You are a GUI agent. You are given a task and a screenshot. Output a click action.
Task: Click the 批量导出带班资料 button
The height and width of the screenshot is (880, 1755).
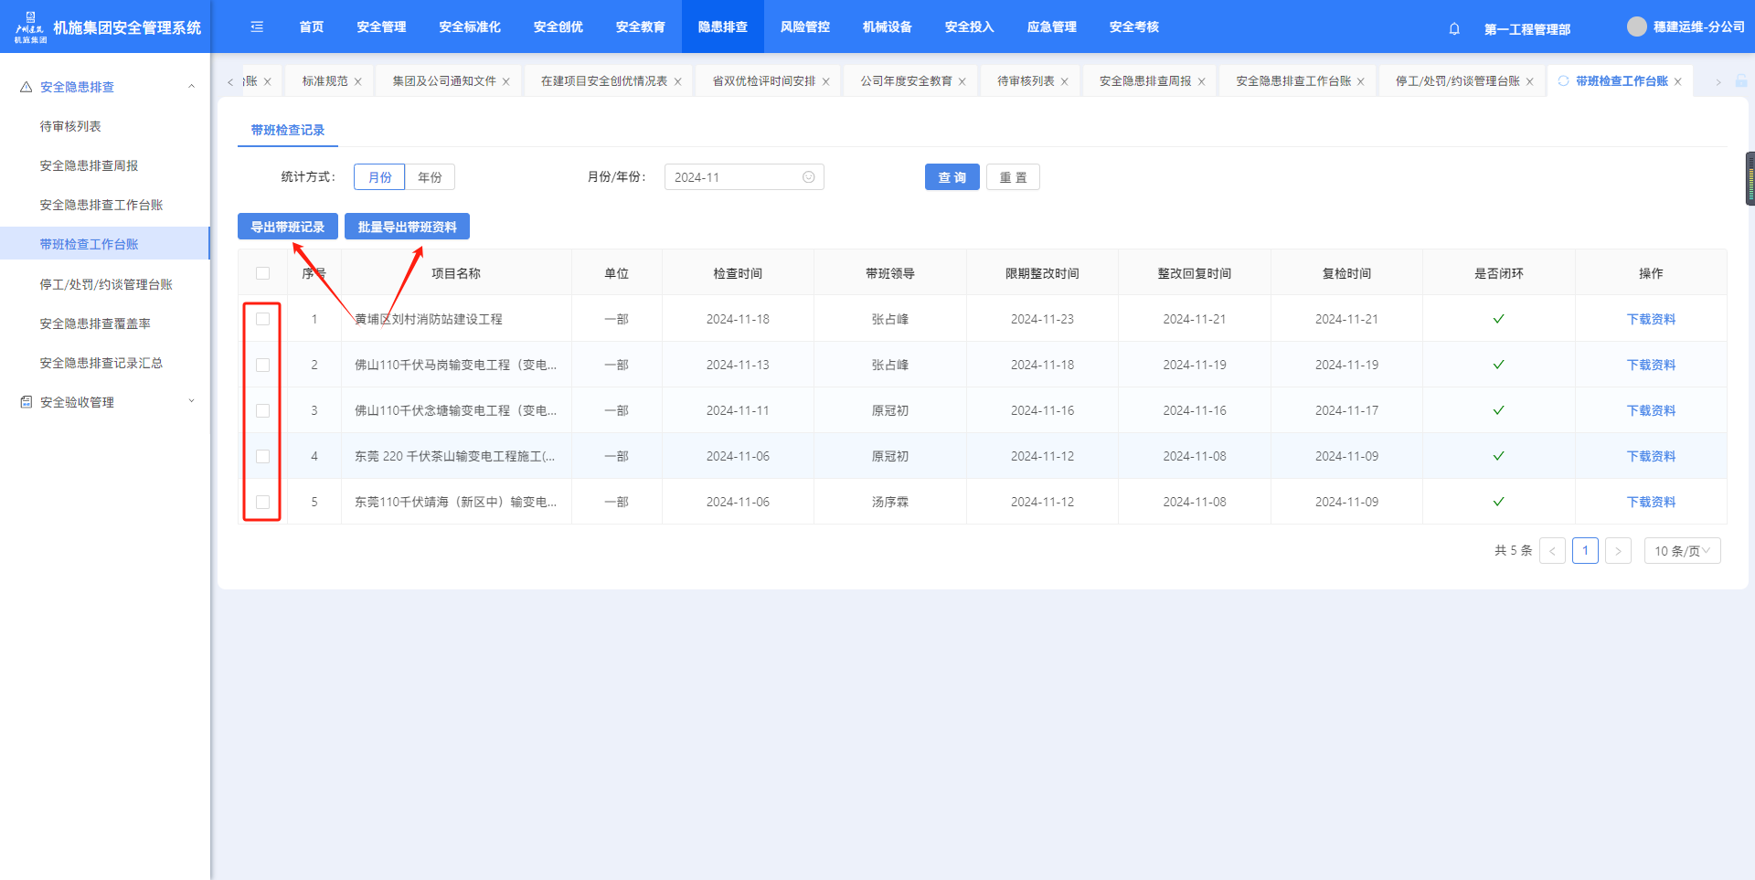coord(407,227)
